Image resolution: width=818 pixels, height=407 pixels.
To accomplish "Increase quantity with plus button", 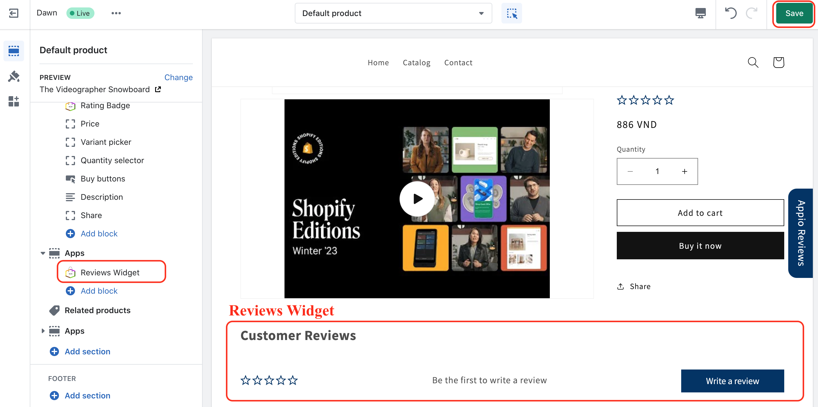I will click(x=684, y=171).
